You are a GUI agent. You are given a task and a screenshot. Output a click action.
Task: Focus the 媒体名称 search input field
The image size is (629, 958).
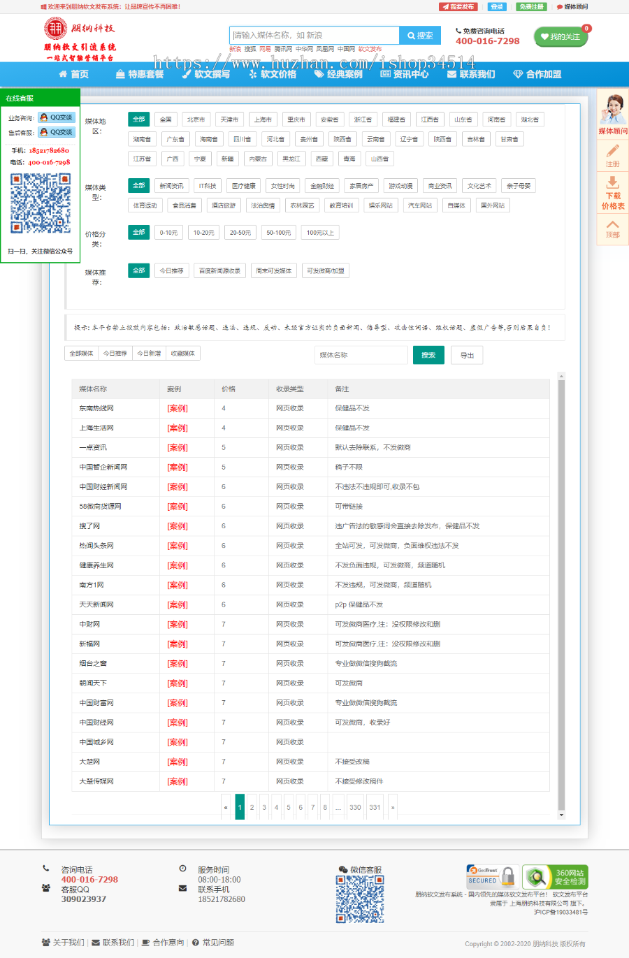(361, 355)
